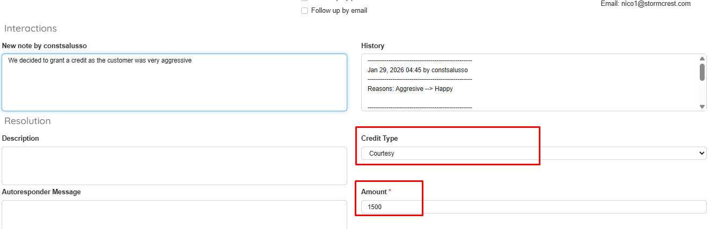Click the nico1@stormcrest.com email address
Image resolution: width=710 pixels, height=229 pixels.
click(655, 4)
